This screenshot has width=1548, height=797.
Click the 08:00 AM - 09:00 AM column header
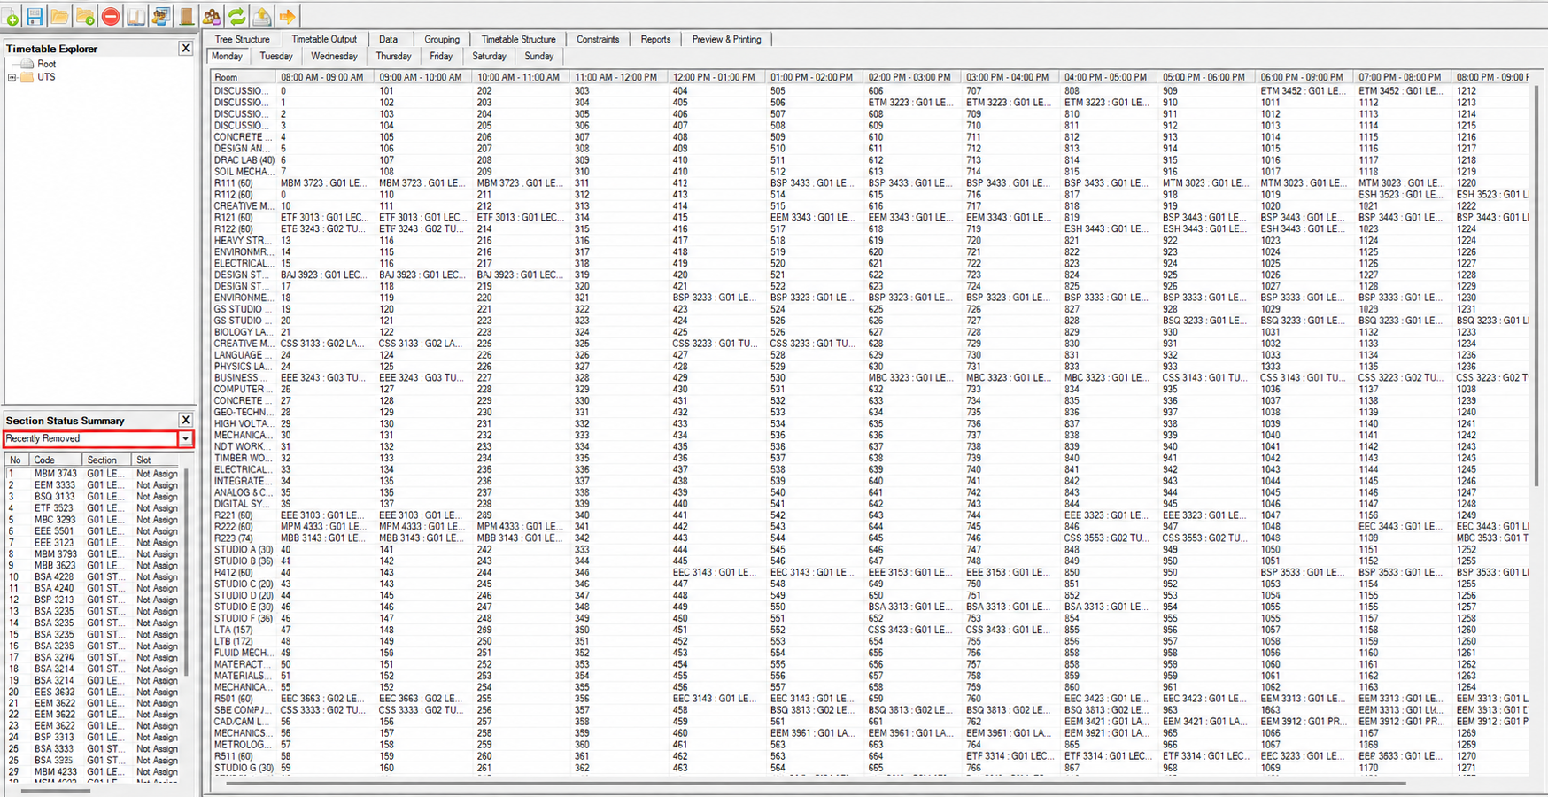[x=326, y=77]
